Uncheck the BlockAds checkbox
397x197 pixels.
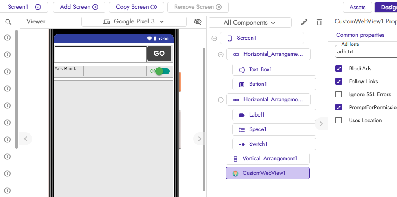(x=339, y=68)
